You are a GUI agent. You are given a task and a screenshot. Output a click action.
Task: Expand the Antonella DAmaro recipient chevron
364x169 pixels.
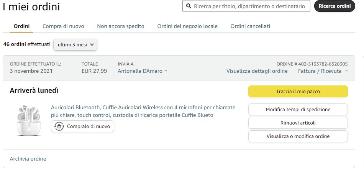click(166, 71)
